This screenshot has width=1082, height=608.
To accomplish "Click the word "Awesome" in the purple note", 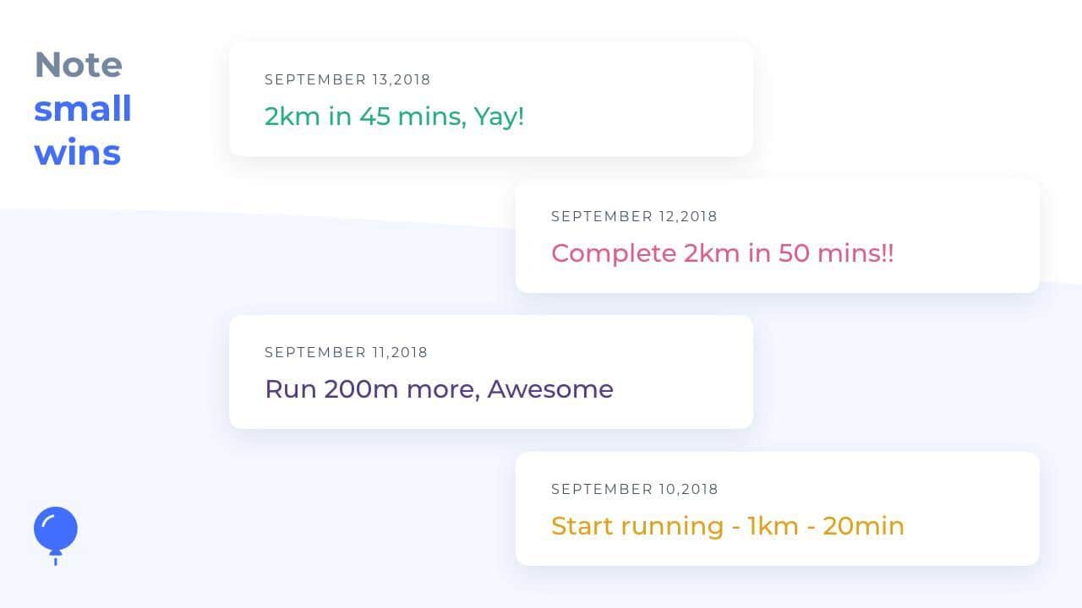I will pos(550,389).
